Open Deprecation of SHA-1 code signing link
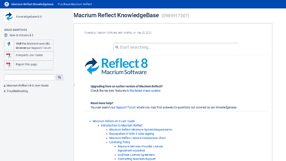This screenshot has width=286, height=161. (132, 134)
